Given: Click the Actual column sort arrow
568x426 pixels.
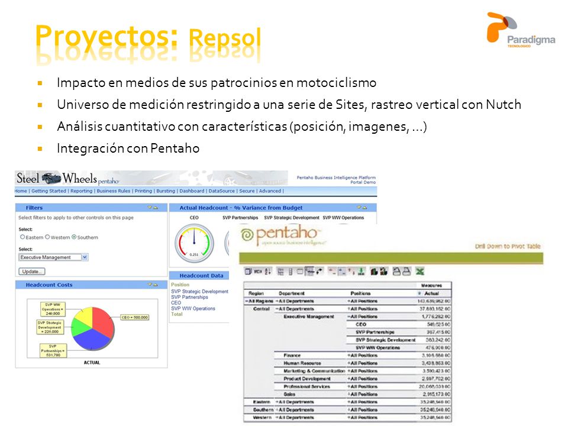Looking at the screenshot, I should [419, 293].
